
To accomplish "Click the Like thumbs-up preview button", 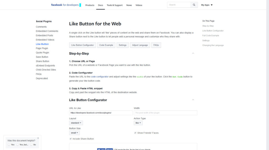I will tap(101, 149).
